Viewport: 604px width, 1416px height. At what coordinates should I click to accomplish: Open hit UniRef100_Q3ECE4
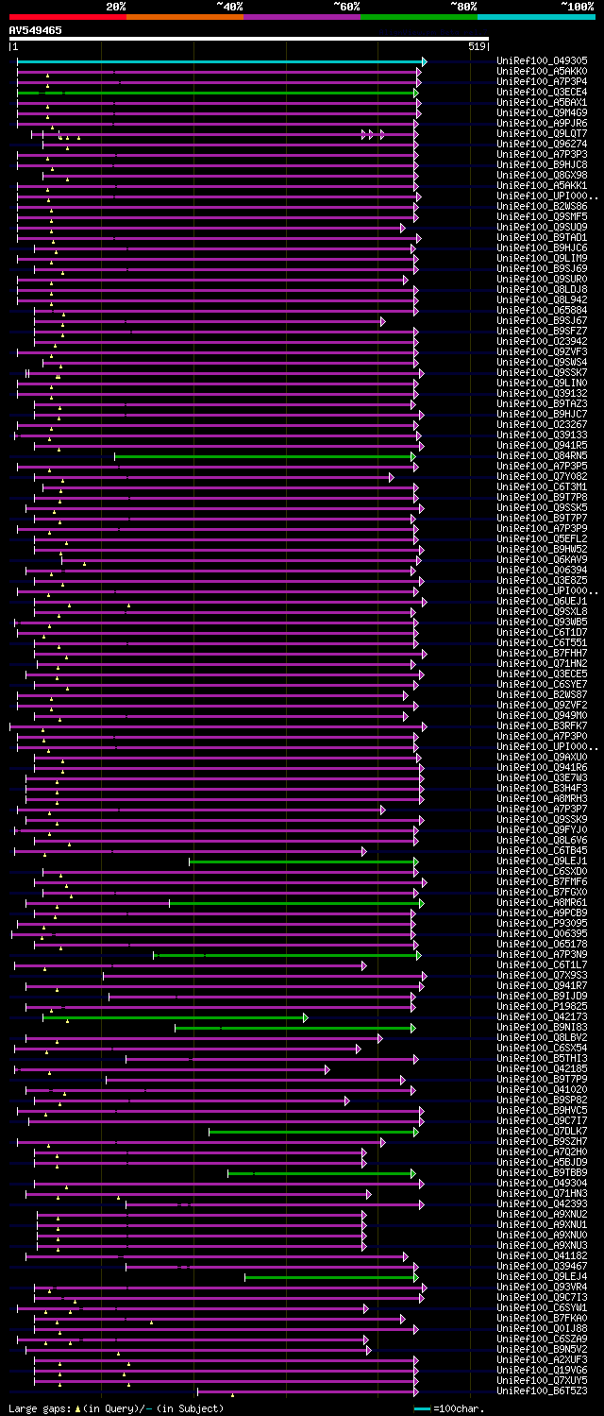coord(541,93)
